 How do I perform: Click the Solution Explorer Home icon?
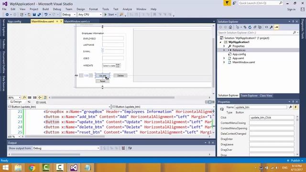[x=230, y=27]
